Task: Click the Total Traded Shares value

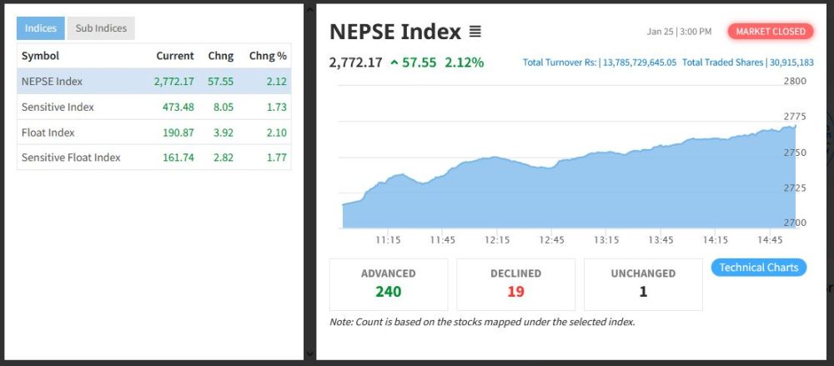Action: point(791,63)
